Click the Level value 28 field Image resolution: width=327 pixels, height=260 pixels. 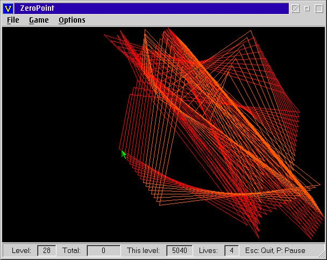[47, 250]
